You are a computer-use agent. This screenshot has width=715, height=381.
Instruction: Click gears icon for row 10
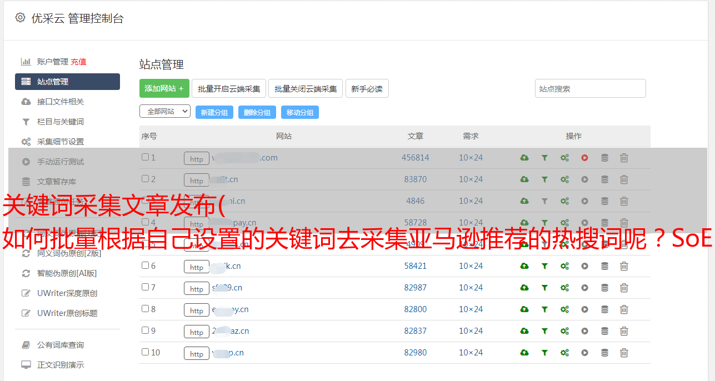[x=564, y=353]
